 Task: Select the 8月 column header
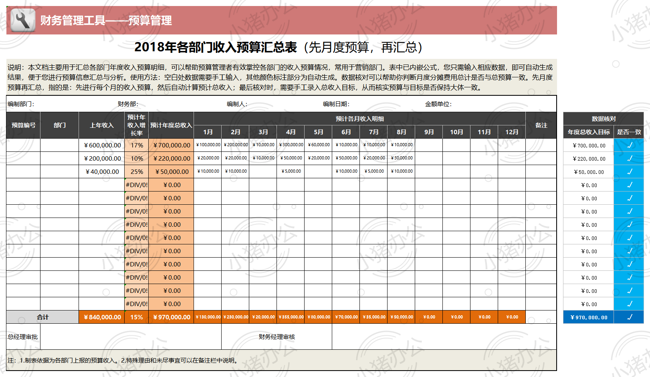pyautogui.click(x=401, y=132)
